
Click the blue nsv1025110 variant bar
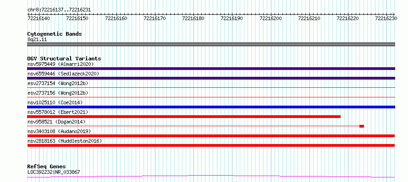coord(211,107)
